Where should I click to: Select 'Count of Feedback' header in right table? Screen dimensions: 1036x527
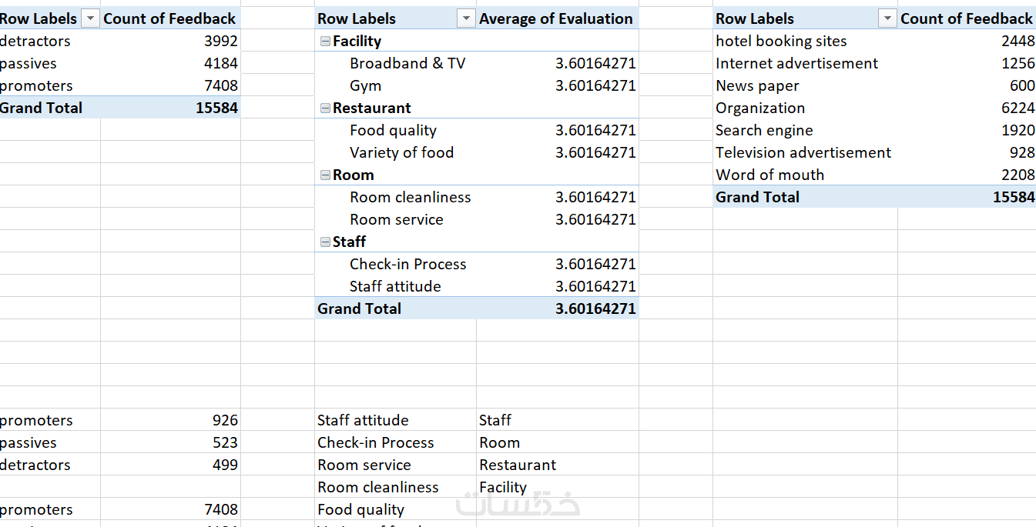pos(966,18)
